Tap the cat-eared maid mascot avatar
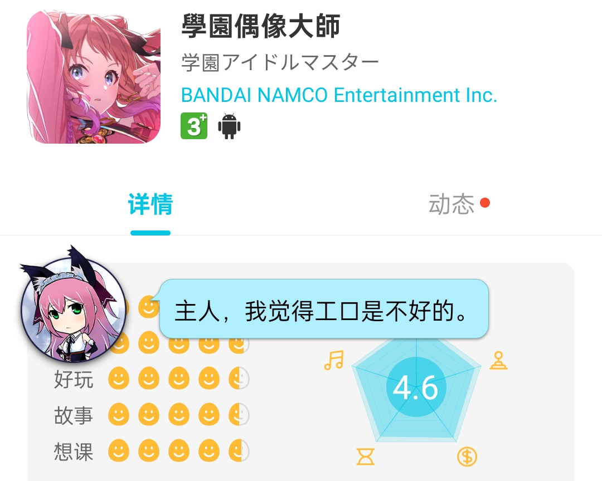Image resolution: width=602 pixels, height=481 pixels. (x=72, y=305)
